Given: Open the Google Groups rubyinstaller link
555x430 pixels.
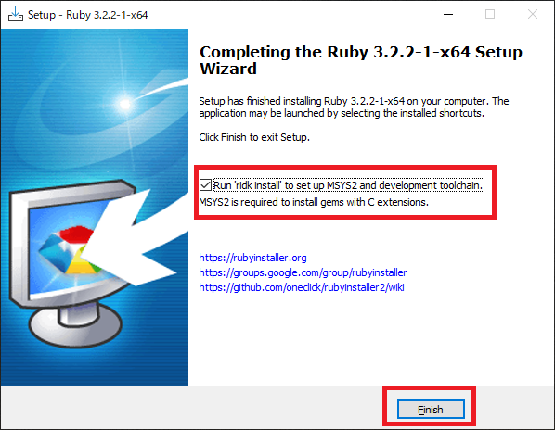Looking at the screenshot, I should point(303,272).
